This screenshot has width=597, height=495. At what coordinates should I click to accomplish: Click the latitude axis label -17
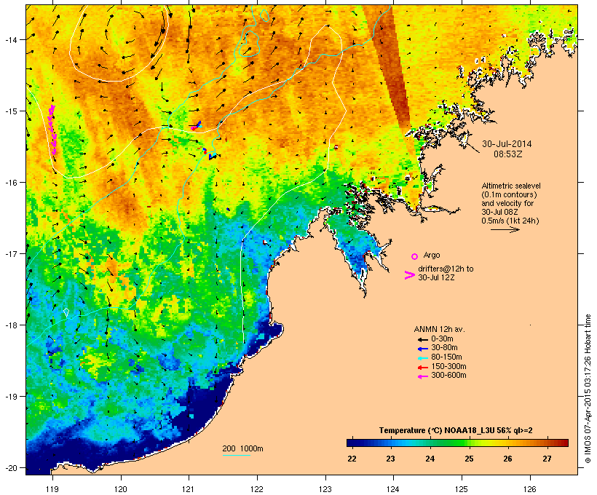10,253
